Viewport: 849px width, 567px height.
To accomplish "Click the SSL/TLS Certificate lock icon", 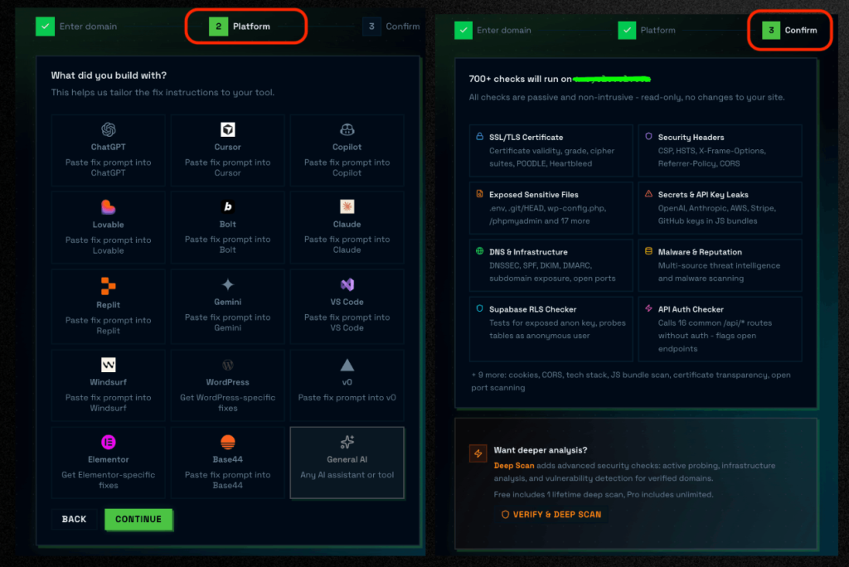I will [480, 137].
